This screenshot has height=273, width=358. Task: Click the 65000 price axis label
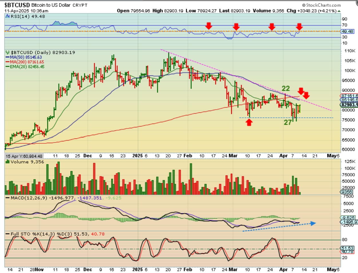pos(349,140)
